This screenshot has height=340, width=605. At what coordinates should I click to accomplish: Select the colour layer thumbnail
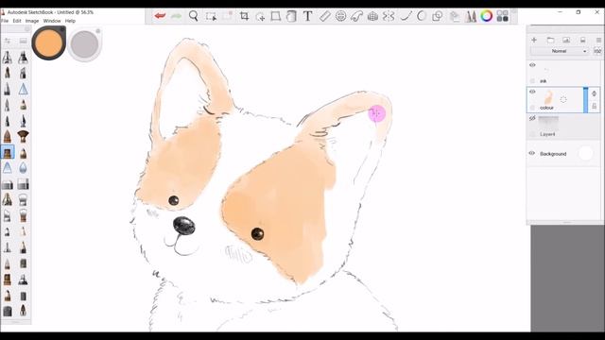click(548, 96)
